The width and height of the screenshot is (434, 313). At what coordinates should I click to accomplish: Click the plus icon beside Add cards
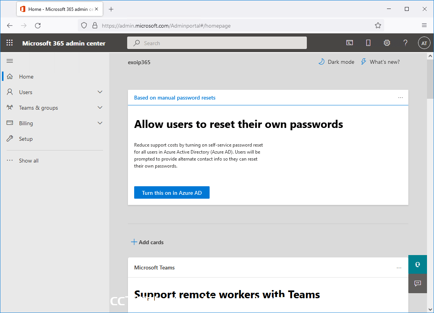134,242
